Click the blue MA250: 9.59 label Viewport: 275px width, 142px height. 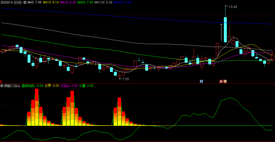coord(123,2)
